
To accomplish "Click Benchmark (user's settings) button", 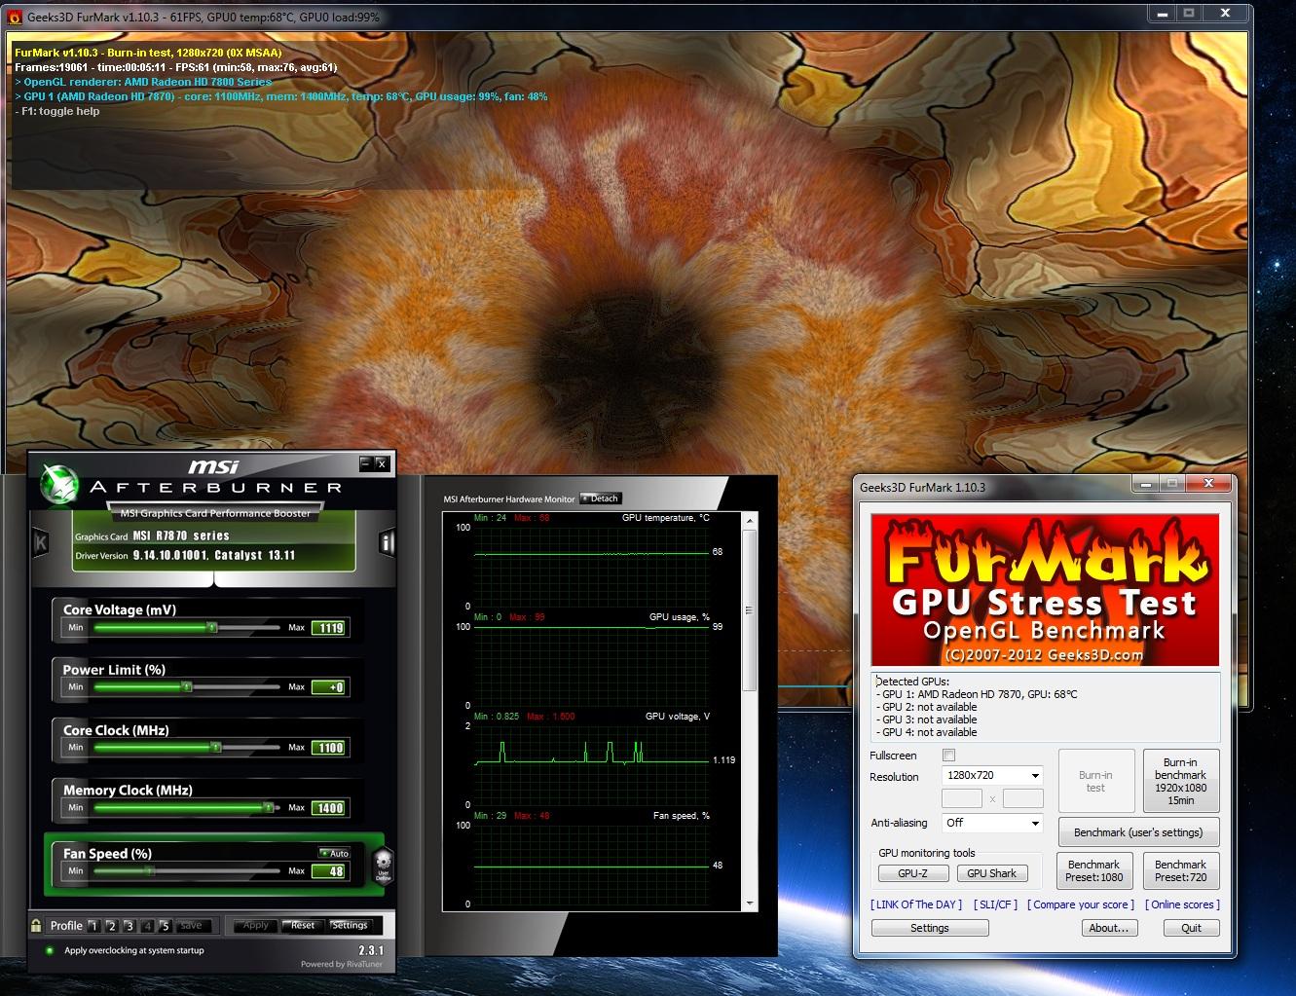I will coord(1138,832).
